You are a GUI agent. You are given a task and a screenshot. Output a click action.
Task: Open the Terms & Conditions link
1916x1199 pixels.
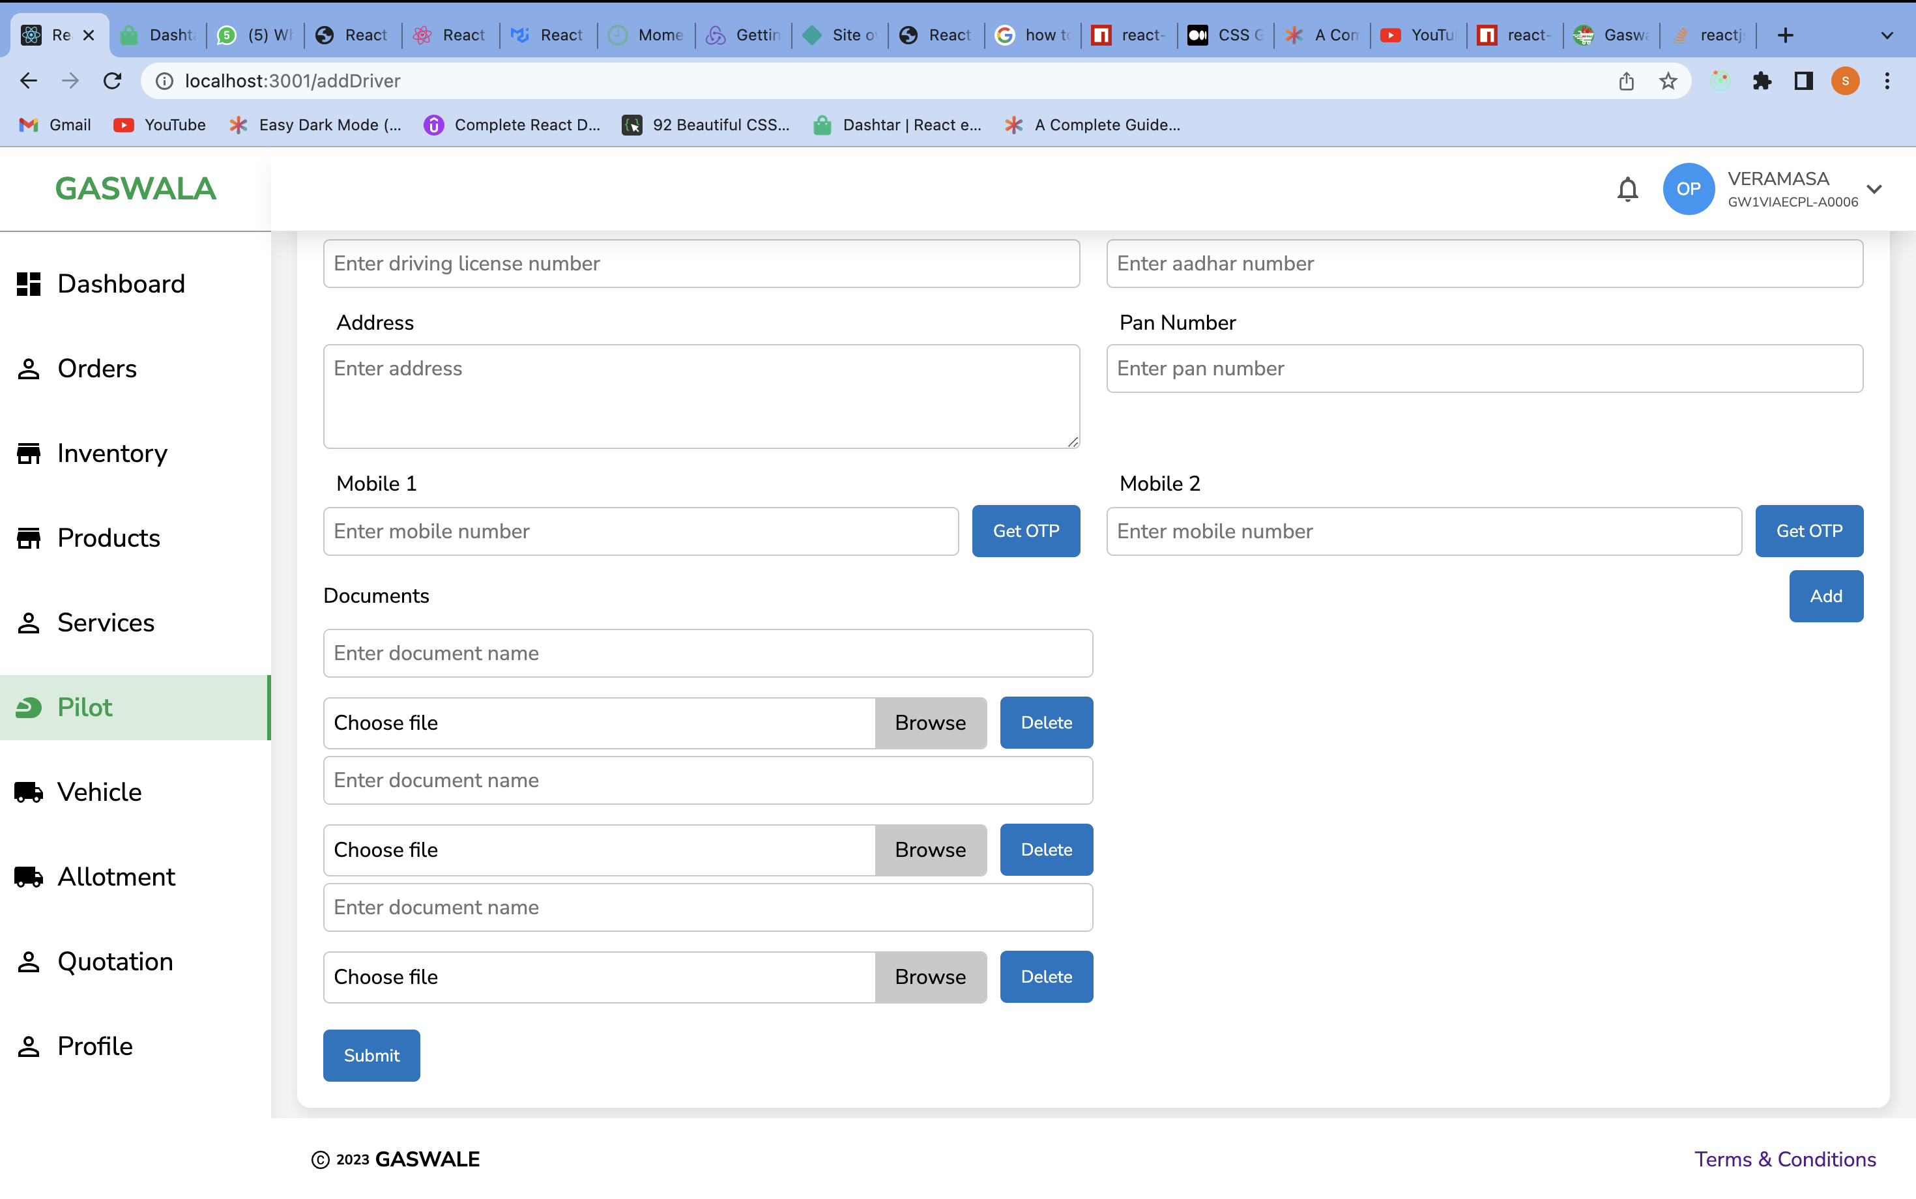pyautogui.click(x=1784, y=1159)
